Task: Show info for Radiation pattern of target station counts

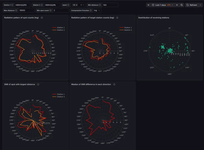Action: (117, 18)
